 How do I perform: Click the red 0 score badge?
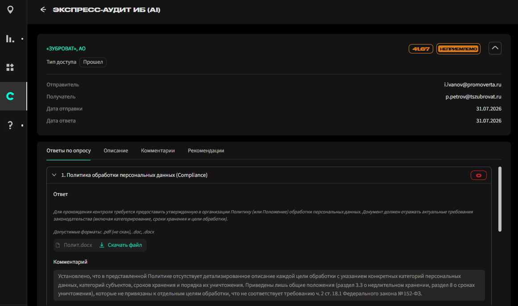(x=478, y=175)
